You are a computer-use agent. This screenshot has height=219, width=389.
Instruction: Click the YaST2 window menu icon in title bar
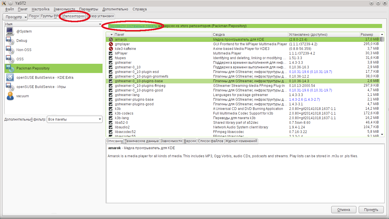click(4, 3)
